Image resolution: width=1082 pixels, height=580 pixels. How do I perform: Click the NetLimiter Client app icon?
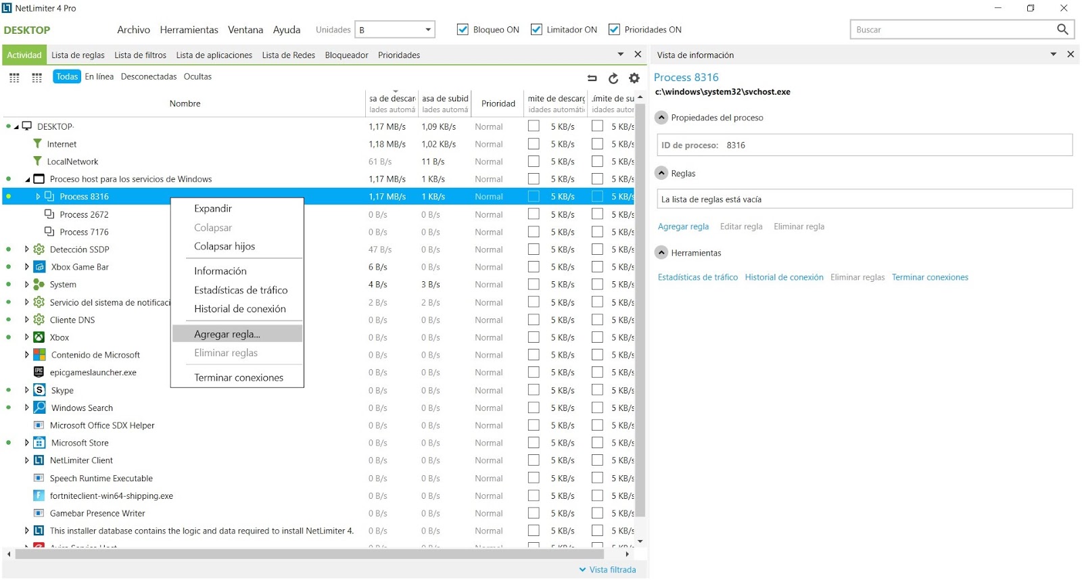coord(39,460)
